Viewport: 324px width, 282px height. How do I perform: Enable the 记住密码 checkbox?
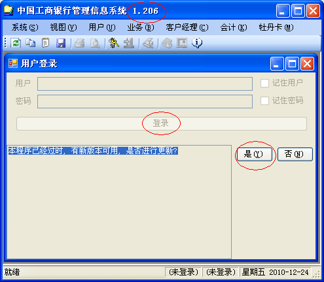pyautogui.click(x=264, y=101)
